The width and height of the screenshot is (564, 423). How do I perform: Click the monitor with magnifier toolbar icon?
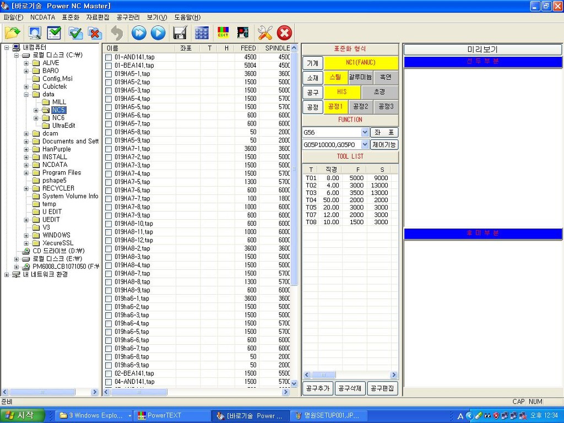[x=35, y=33]
